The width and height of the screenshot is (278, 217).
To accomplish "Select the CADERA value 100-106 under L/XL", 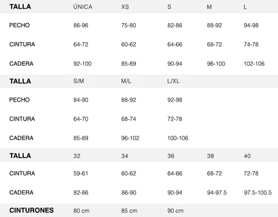I will [x=178, y=138].
